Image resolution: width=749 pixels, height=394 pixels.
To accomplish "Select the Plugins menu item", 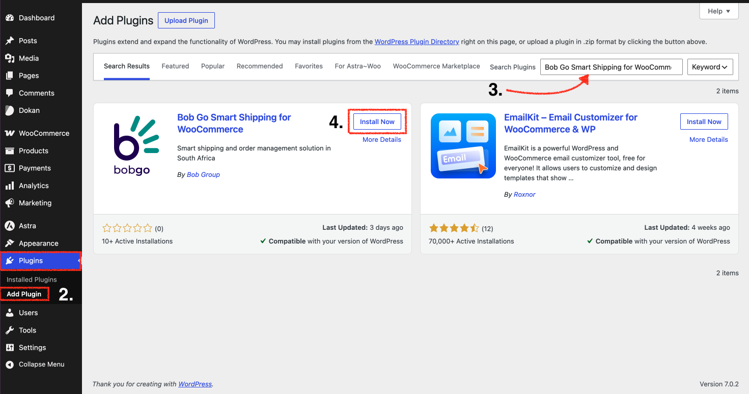I will coord(41,261).
